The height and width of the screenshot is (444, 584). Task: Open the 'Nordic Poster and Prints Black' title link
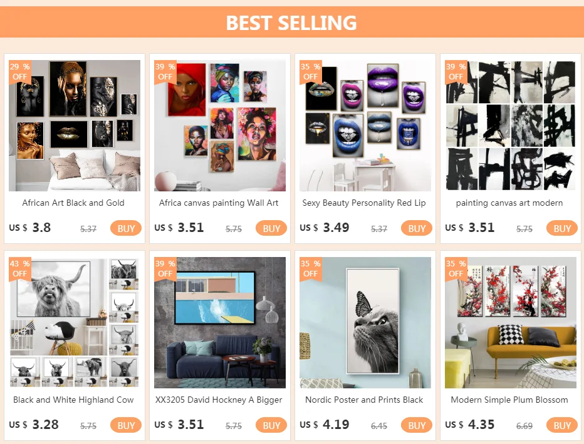tap(364, 400)
